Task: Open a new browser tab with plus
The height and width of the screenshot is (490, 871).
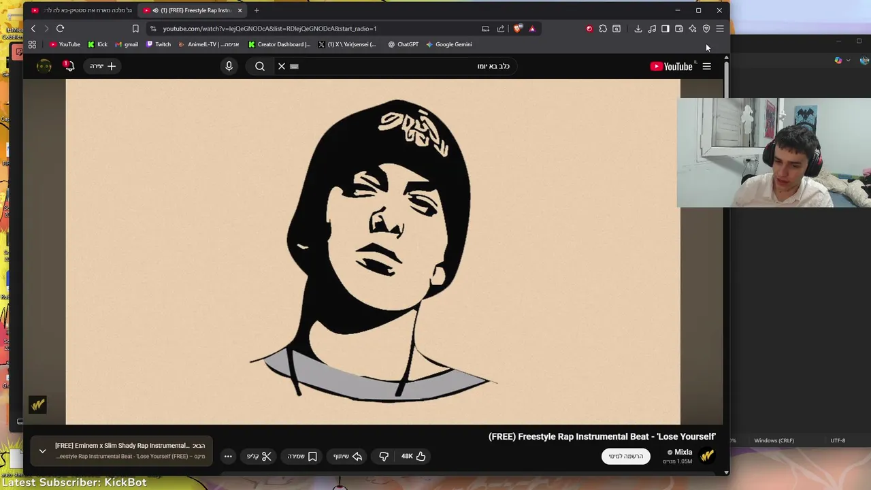Action: (x=257, y=10)
